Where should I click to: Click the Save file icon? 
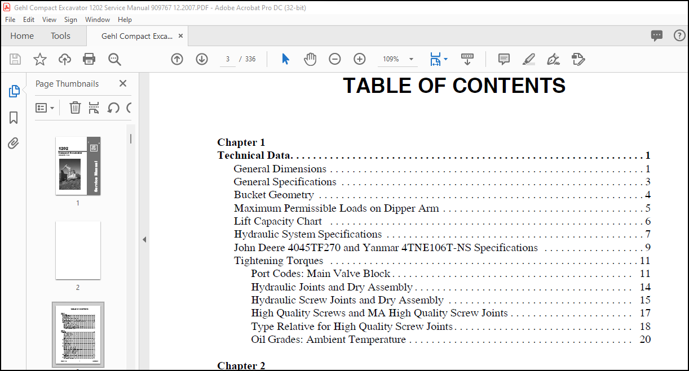pos(15,59)
